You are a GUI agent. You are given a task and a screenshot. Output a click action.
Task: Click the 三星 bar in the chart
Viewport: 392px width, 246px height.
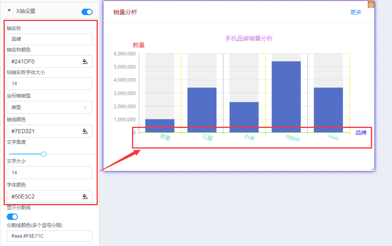click(x=202, y=110)
